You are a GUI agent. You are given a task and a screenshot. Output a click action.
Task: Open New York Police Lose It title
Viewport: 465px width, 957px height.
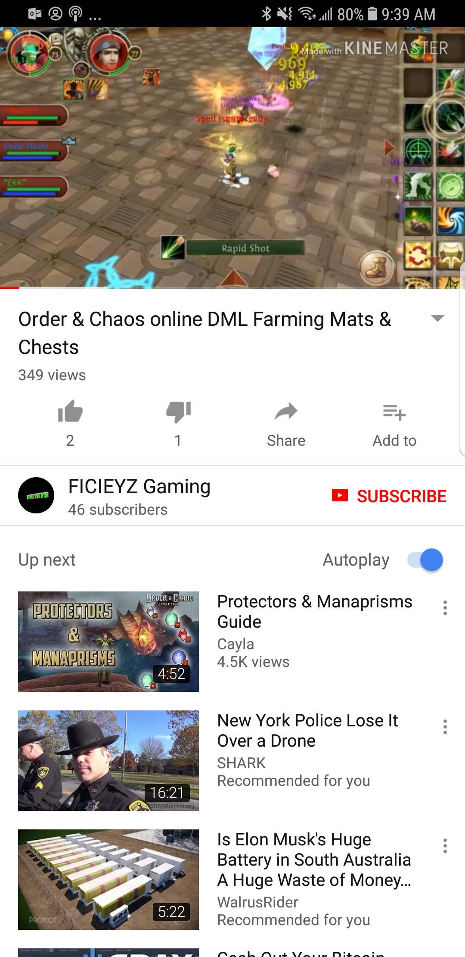pyautogui.click(x=307, y=731)
